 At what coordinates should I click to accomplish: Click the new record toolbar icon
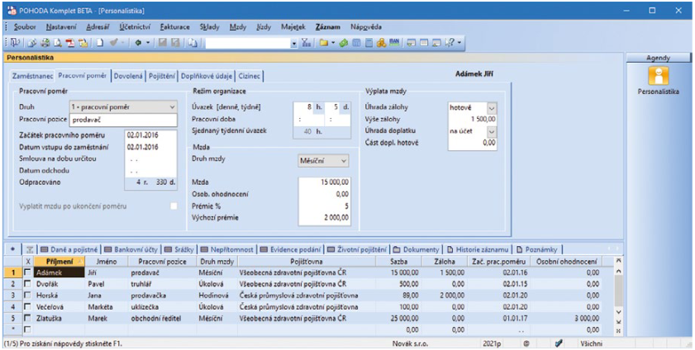point(99,42)
